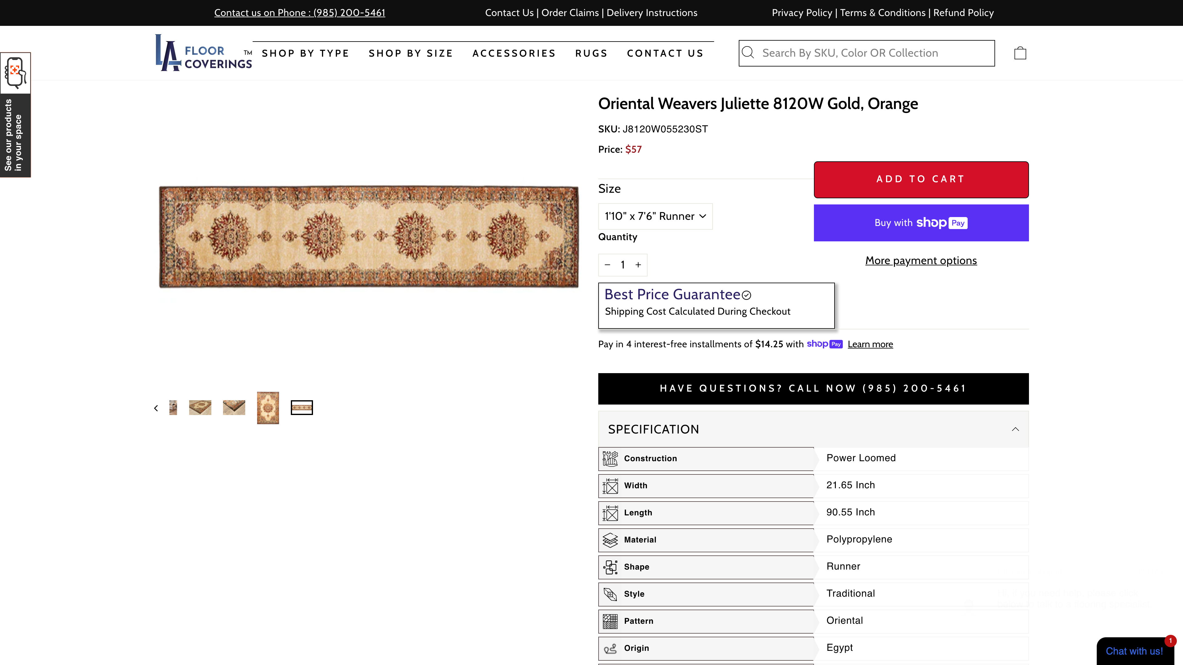Open the SHOP BY SIZE menu
This screenshot has width=1183, height=665.
[x=411, y=53]
